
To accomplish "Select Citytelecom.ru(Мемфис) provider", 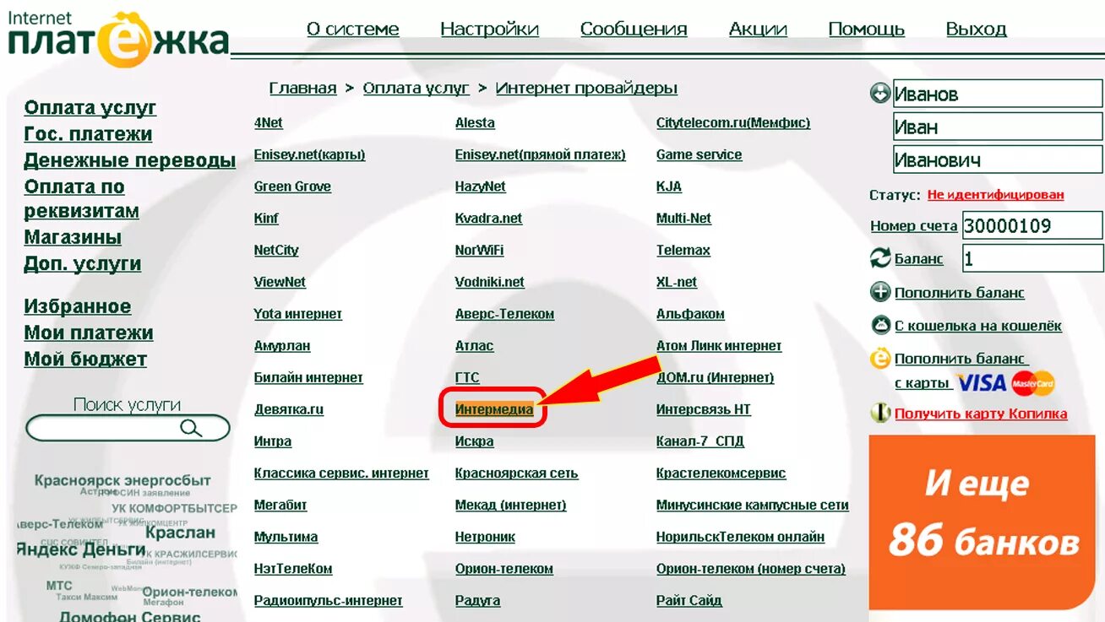I will (732, 122).
